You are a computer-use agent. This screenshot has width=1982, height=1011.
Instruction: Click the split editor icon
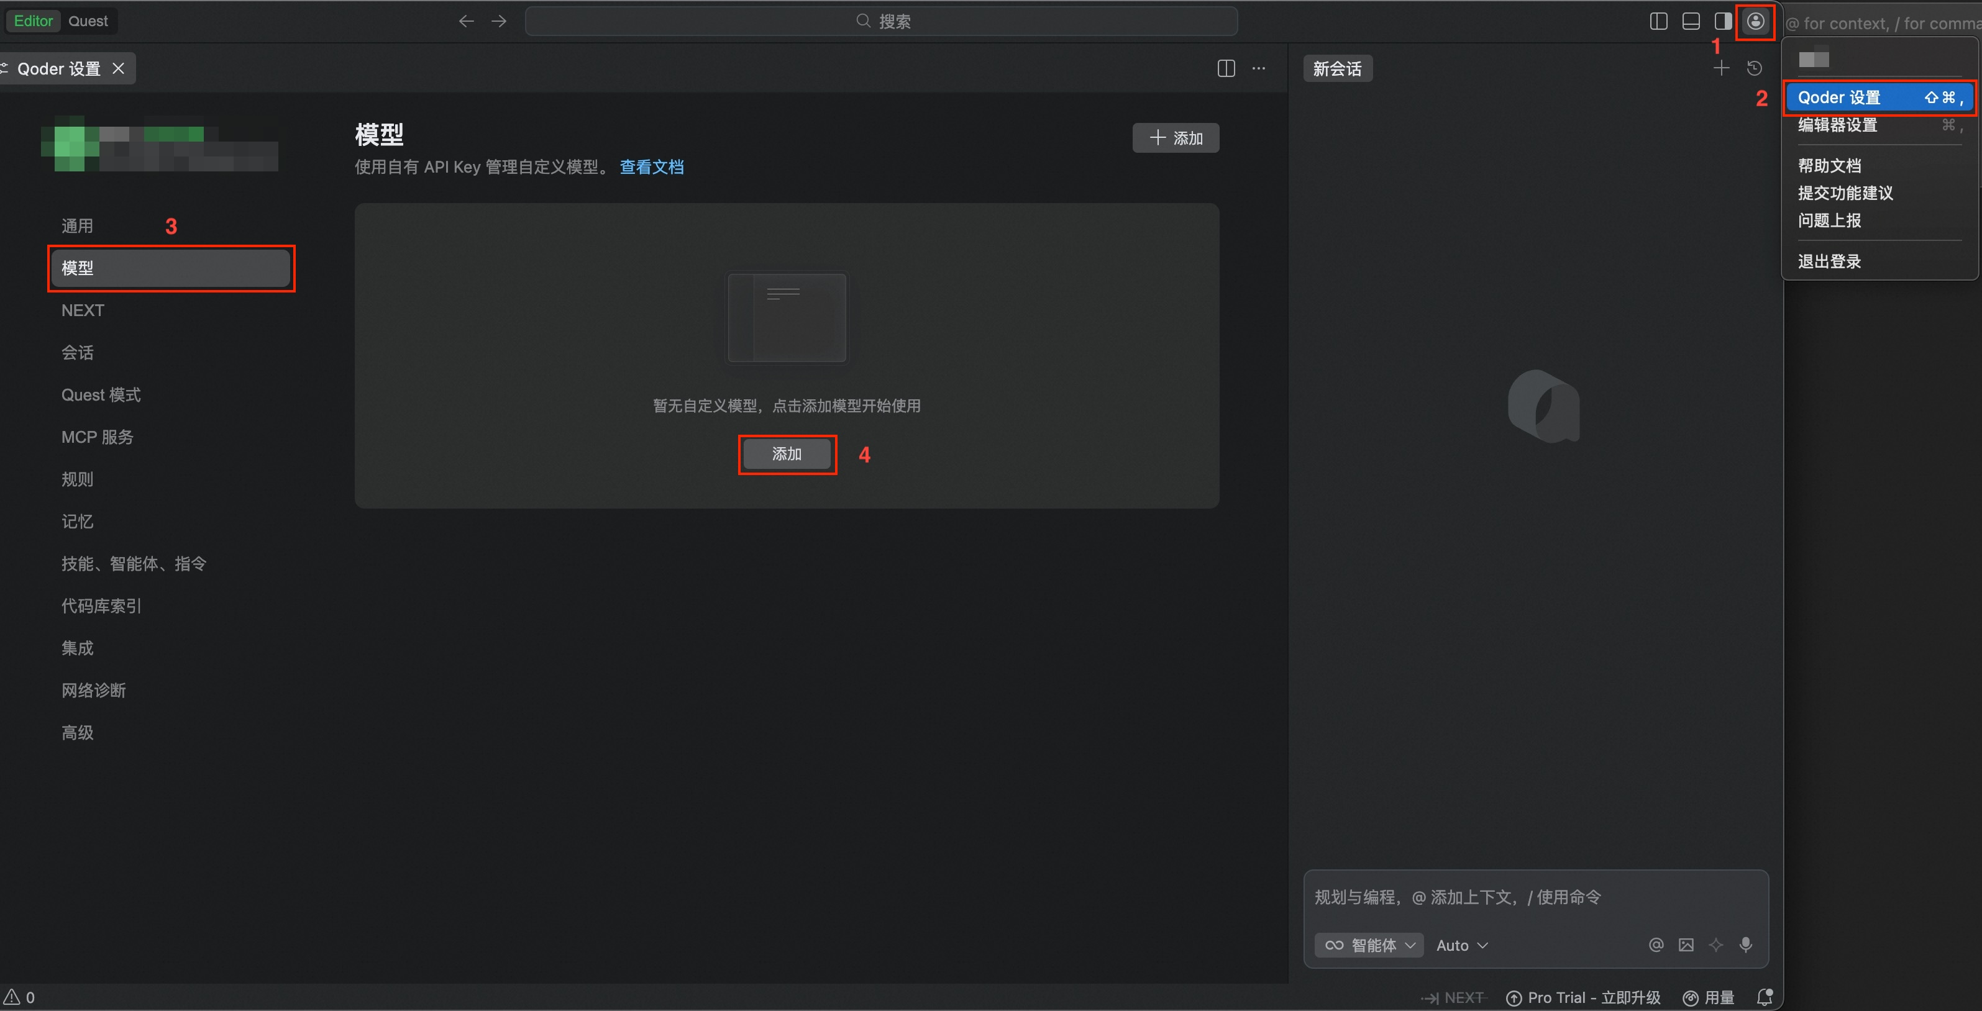pyautogui.click(x=1226, y=68)
